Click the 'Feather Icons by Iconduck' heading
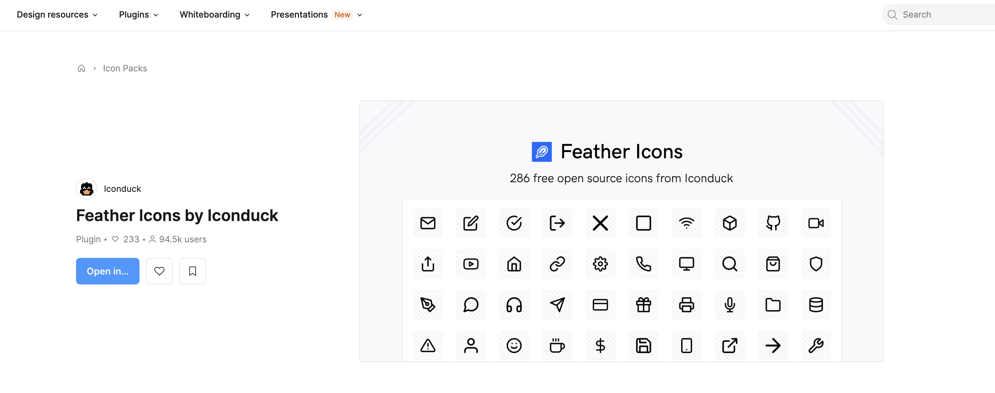Viewport: 995px width, 393px height. (177, 215)
